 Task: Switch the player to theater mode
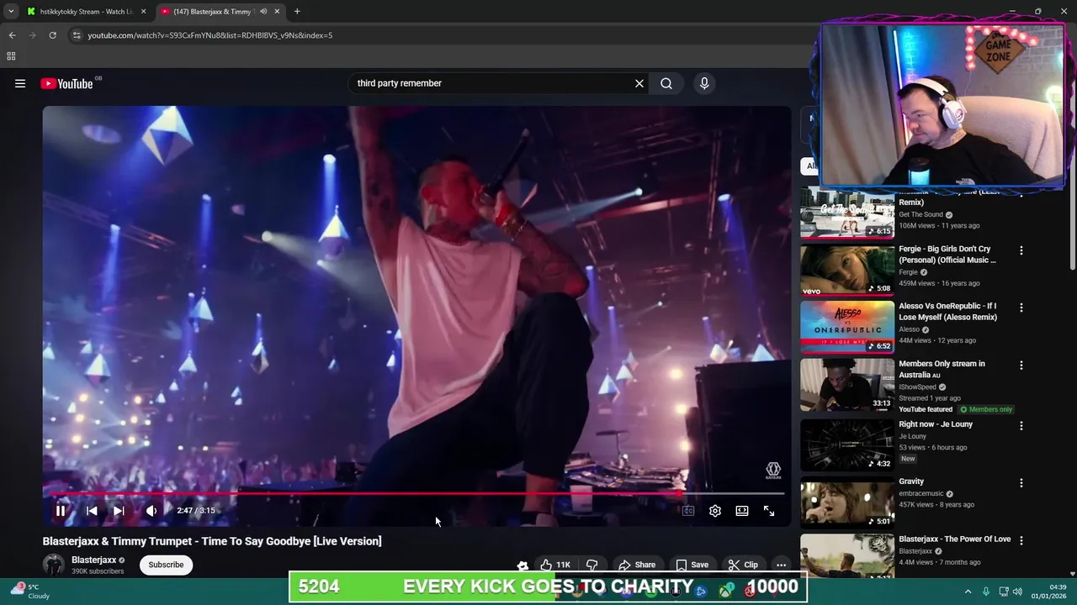pos(742,511)
